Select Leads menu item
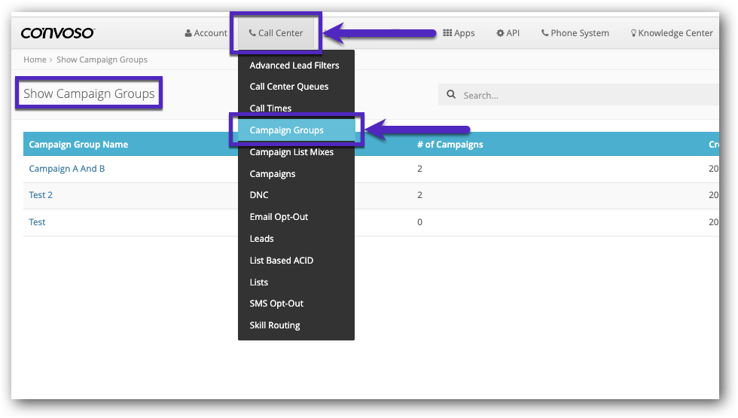Viewport: 738px width, 418px height. [x=296, y=239]
